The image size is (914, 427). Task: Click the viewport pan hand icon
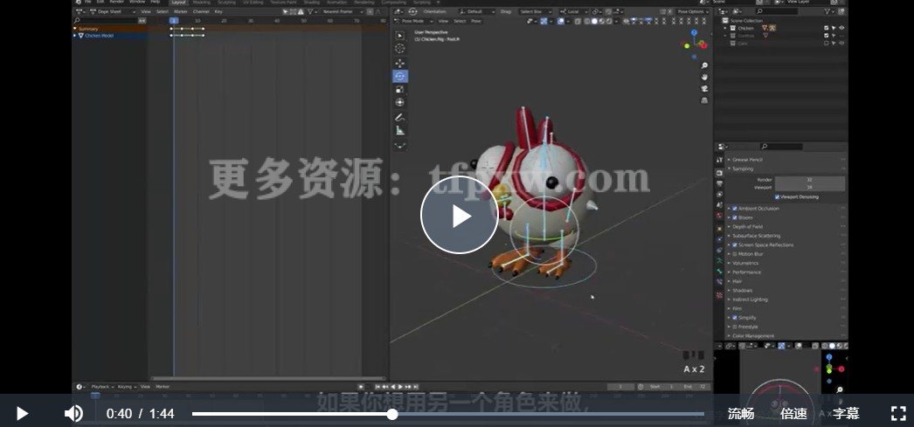pyautogui.click(x=704, y=77)
